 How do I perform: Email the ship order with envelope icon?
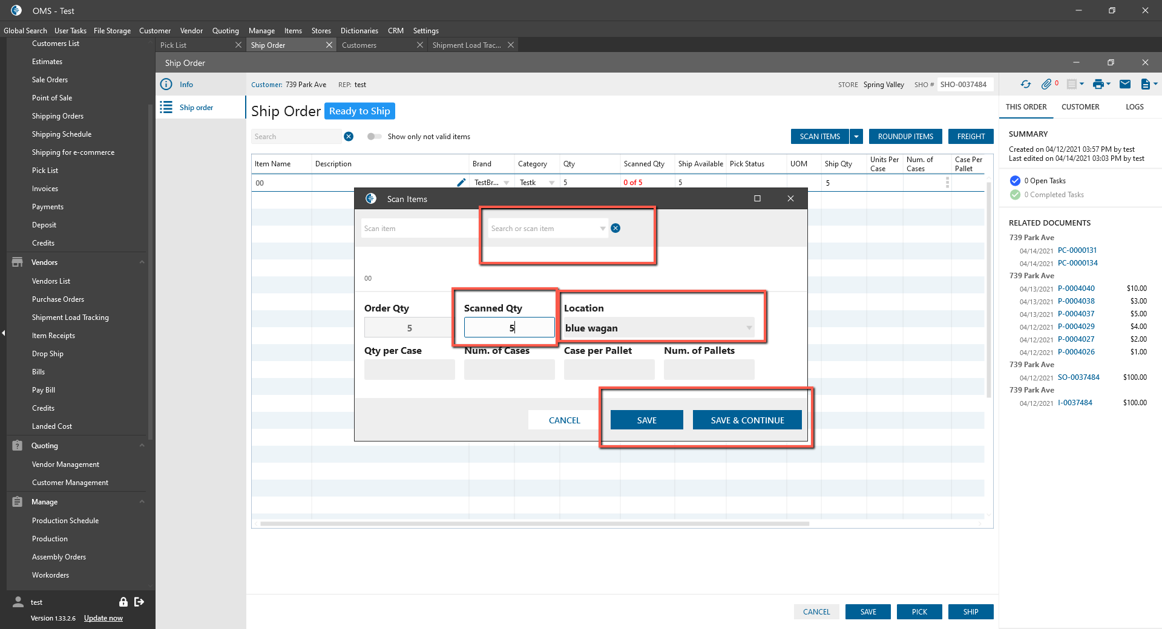pos(1125,85)
